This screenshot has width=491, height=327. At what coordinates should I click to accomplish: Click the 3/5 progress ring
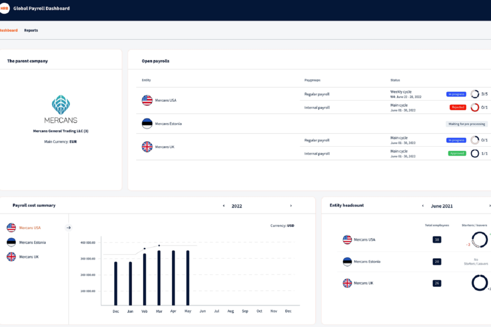click(x=475, y=94)
